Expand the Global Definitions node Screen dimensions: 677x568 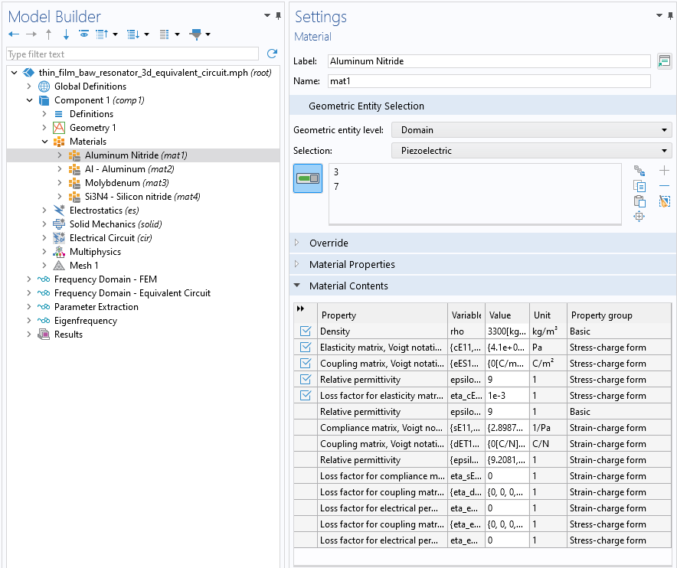29,87
